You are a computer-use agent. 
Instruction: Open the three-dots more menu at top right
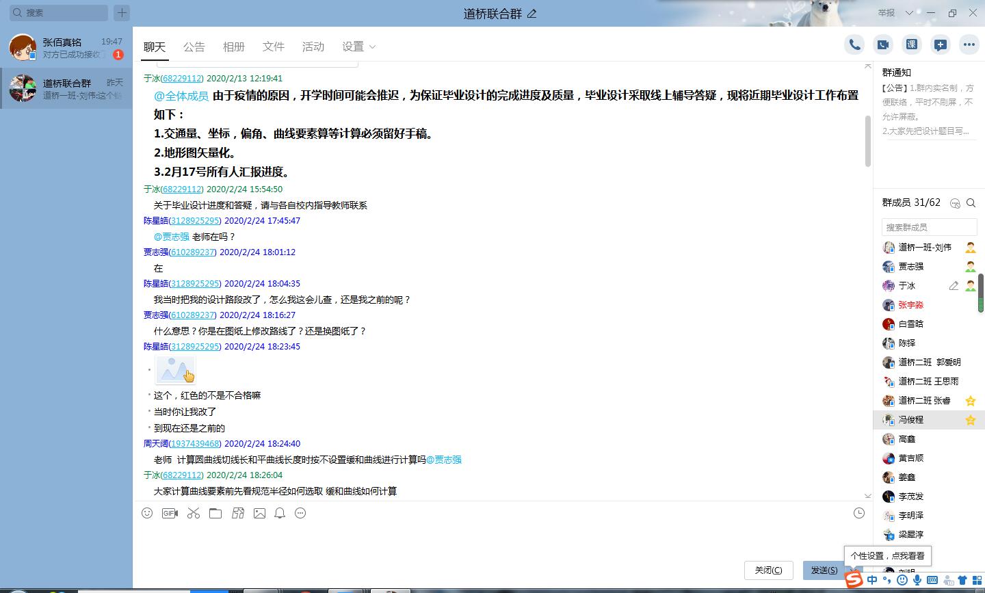969,45
